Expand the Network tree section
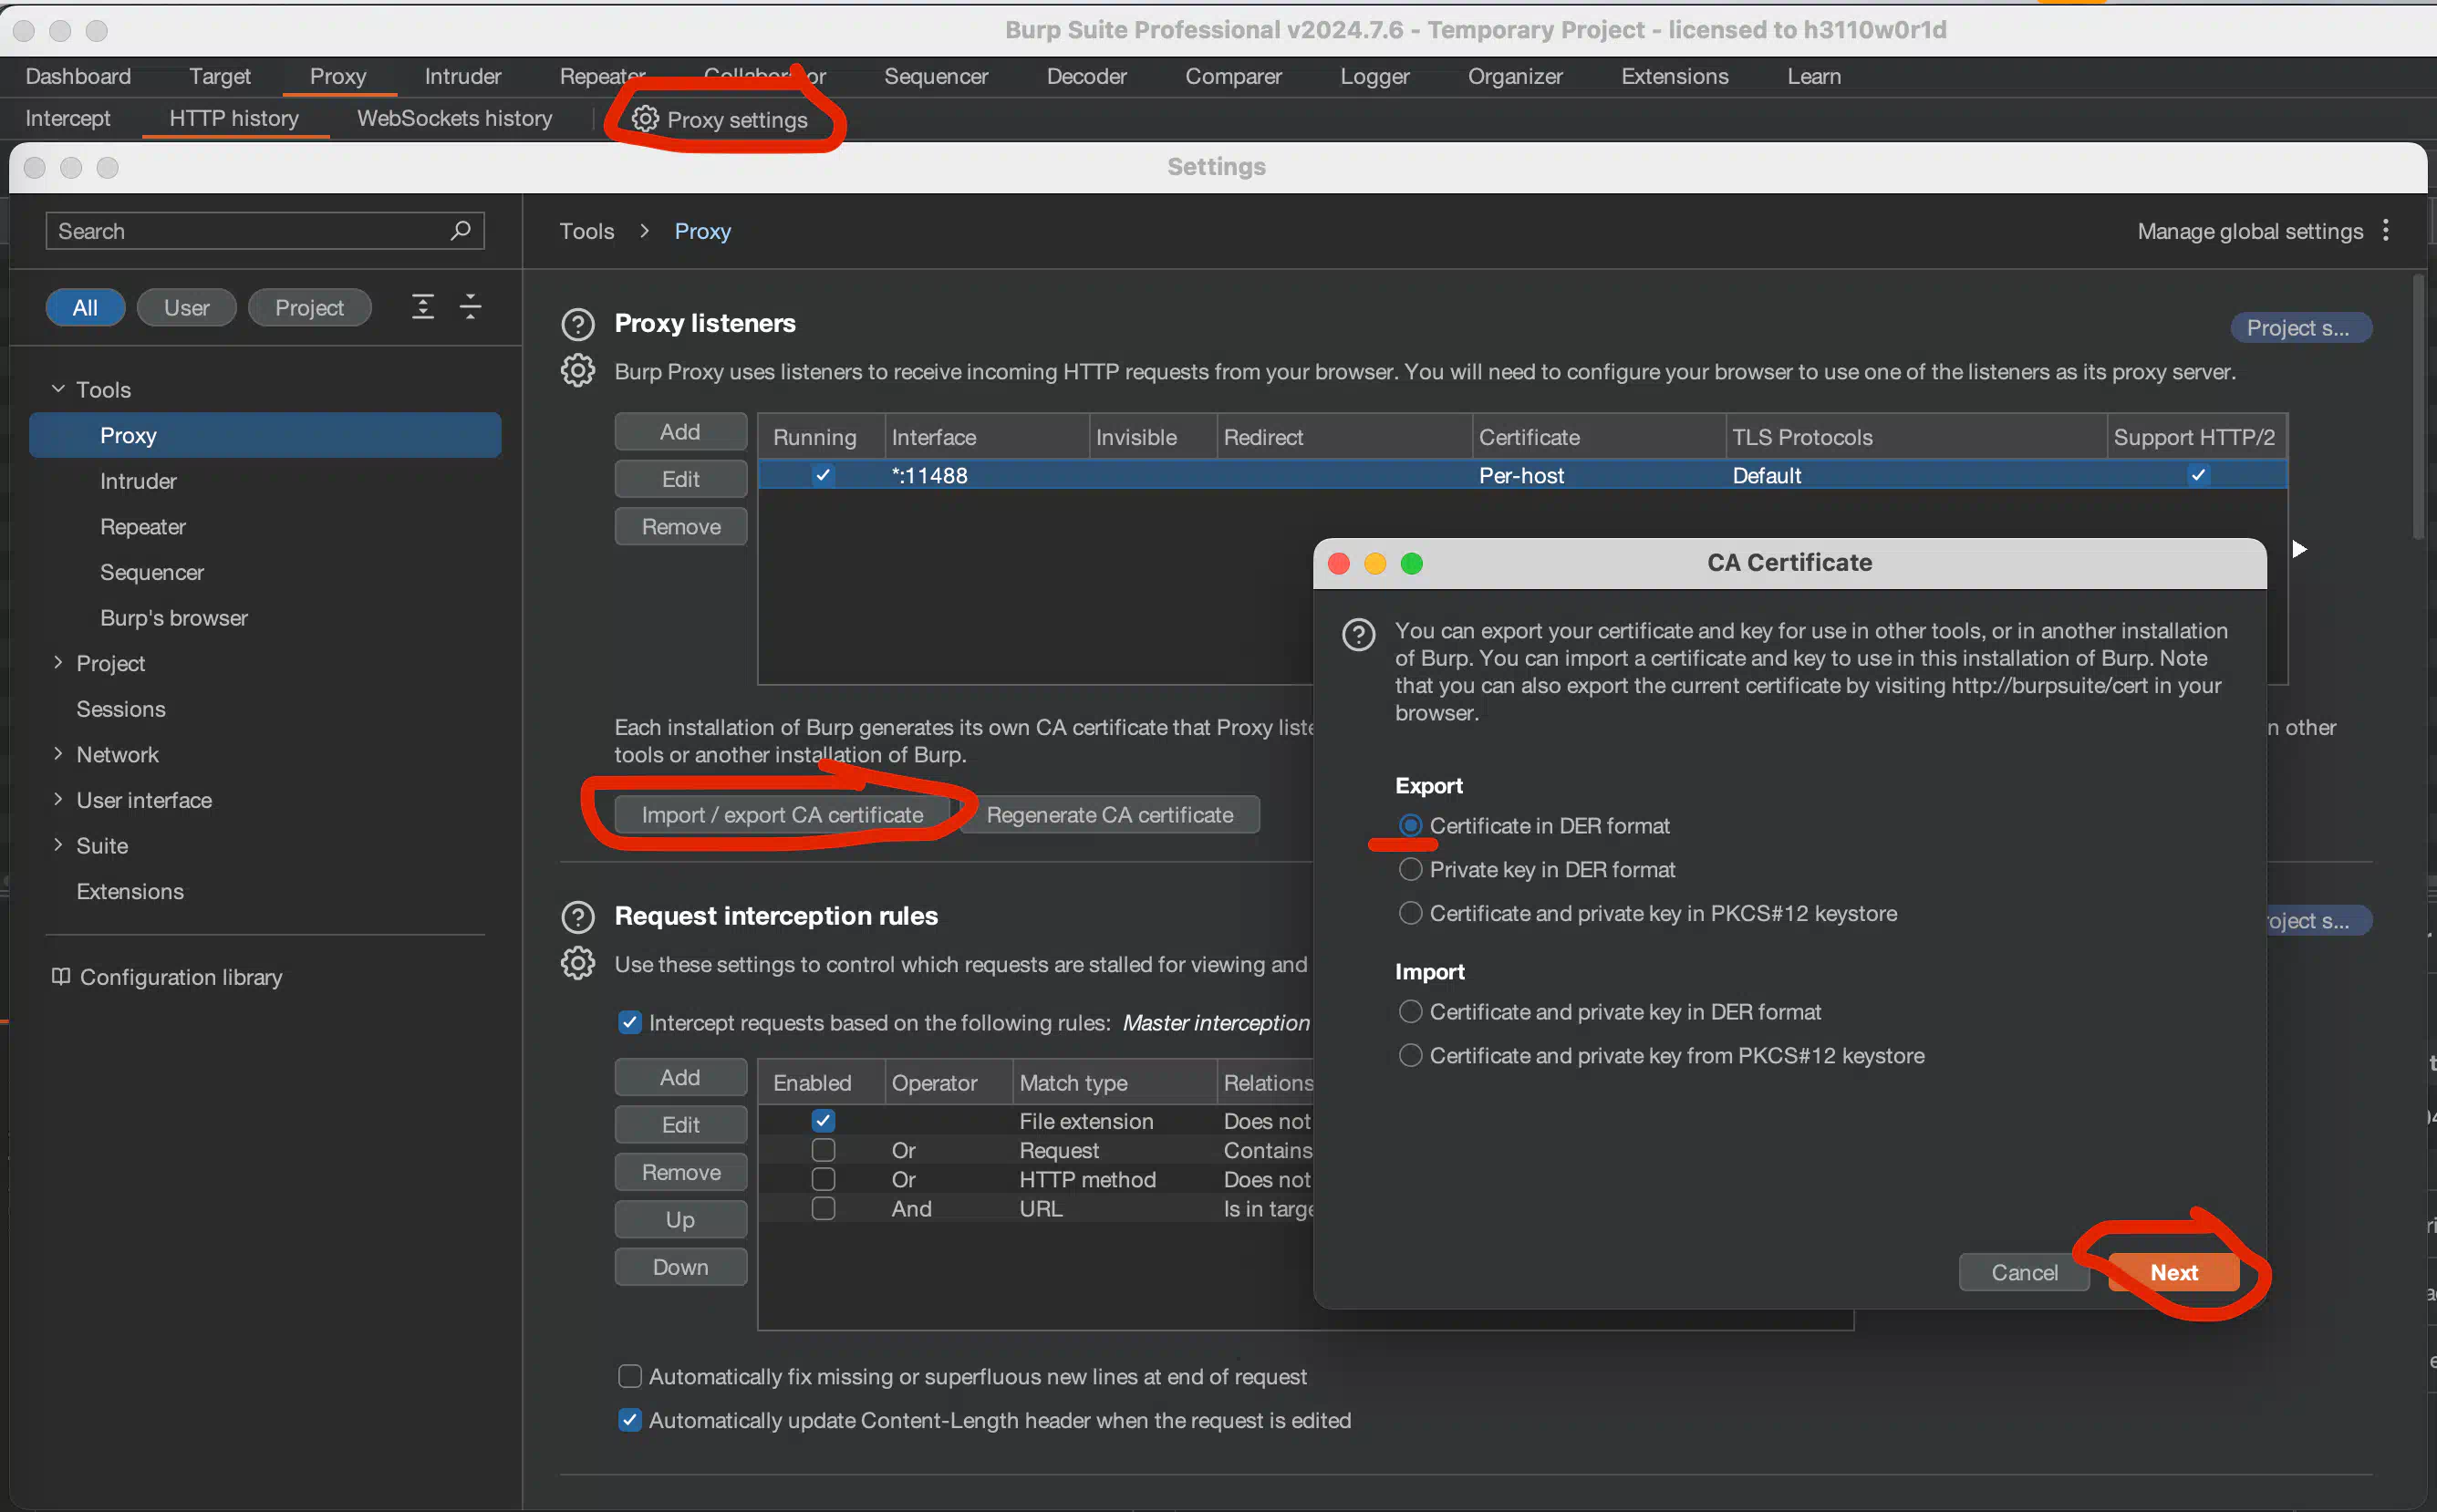This screenshot has width=2437, height=1512. pos(58,754)
